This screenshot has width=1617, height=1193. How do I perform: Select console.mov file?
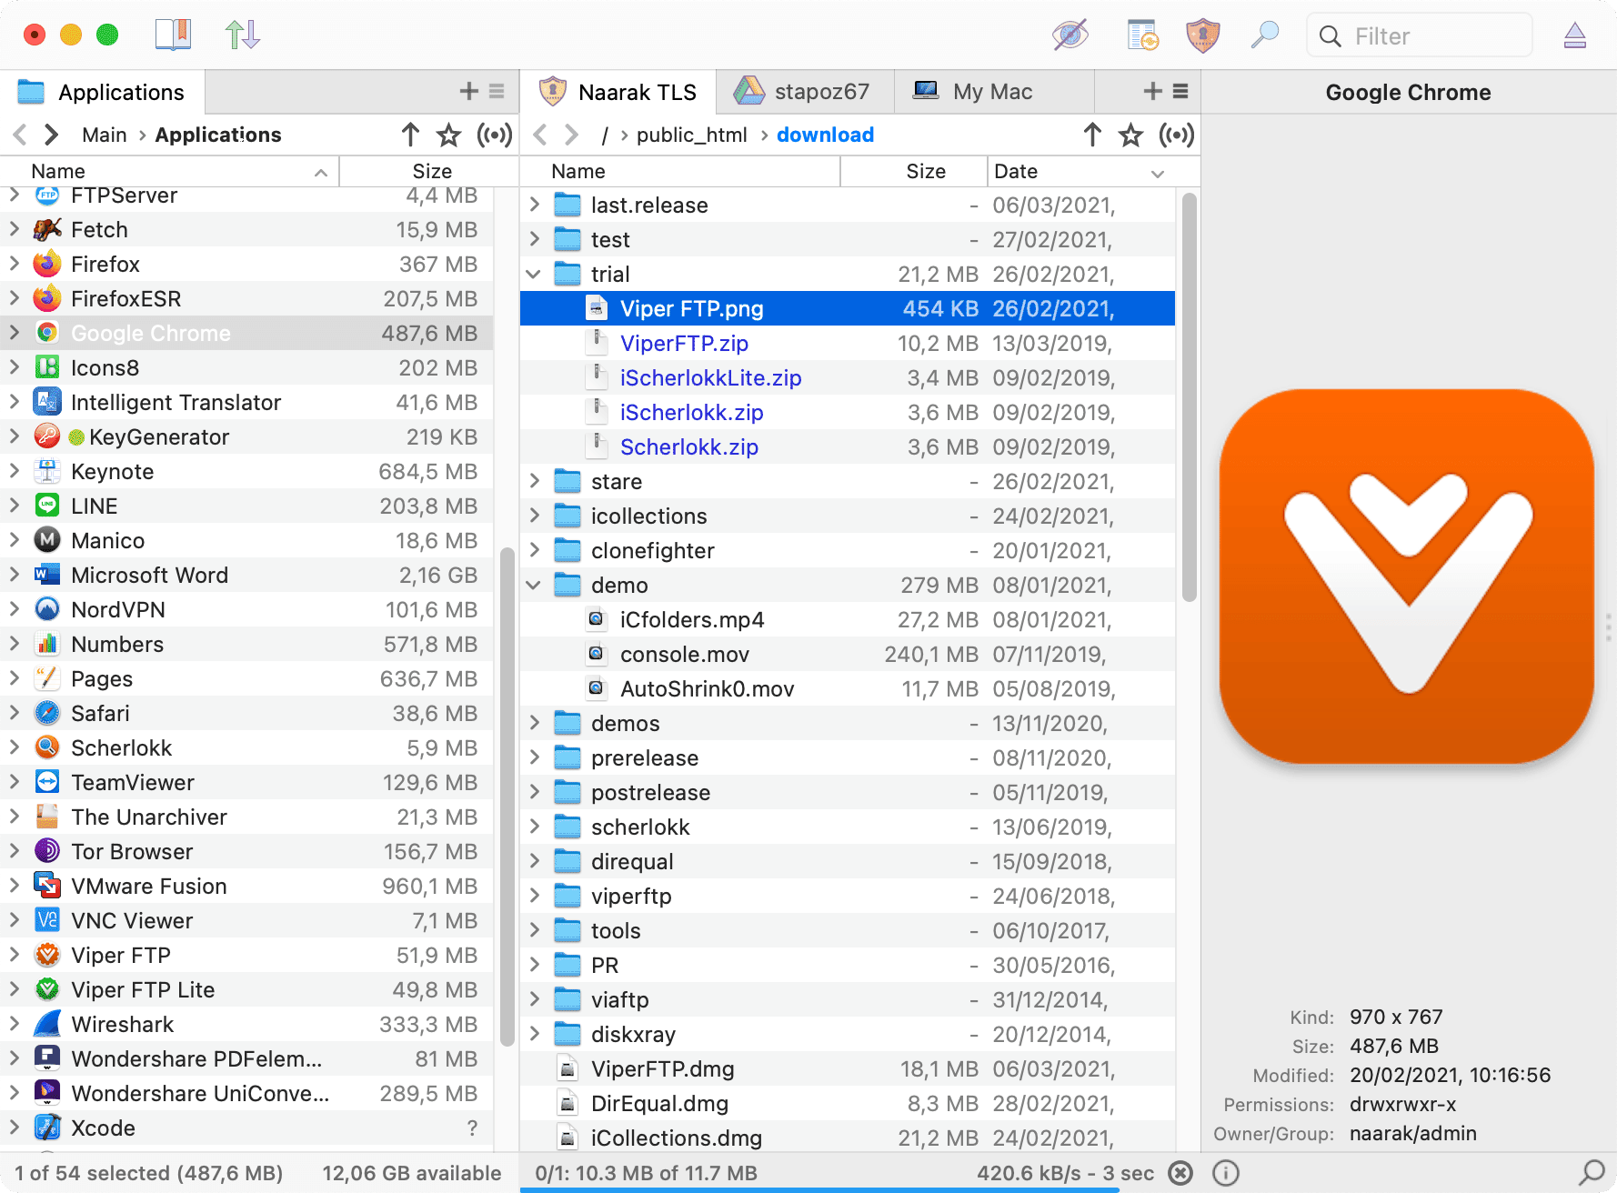click(848, 654)
